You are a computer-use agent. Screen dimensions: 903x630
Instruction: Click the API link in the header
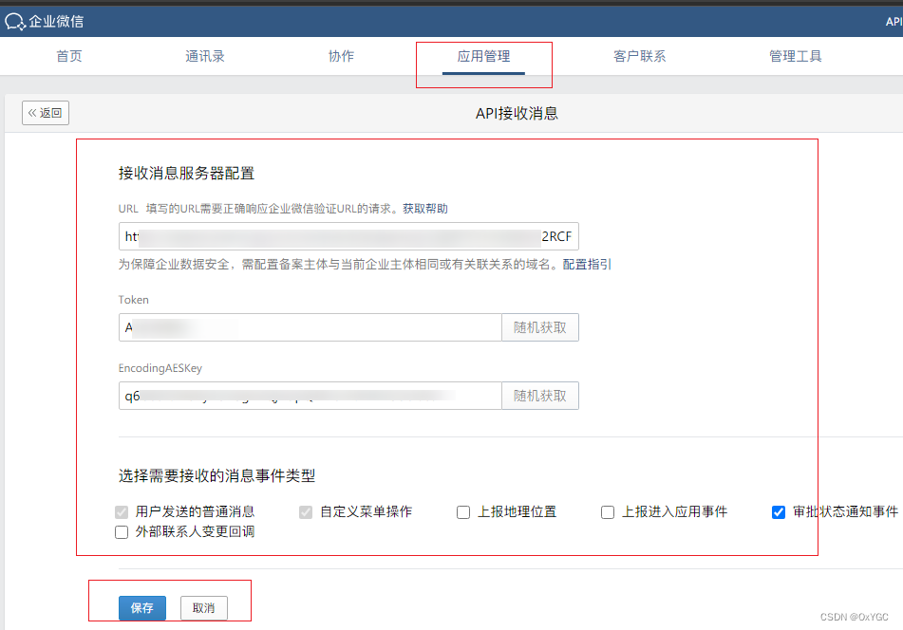(894, 21)
